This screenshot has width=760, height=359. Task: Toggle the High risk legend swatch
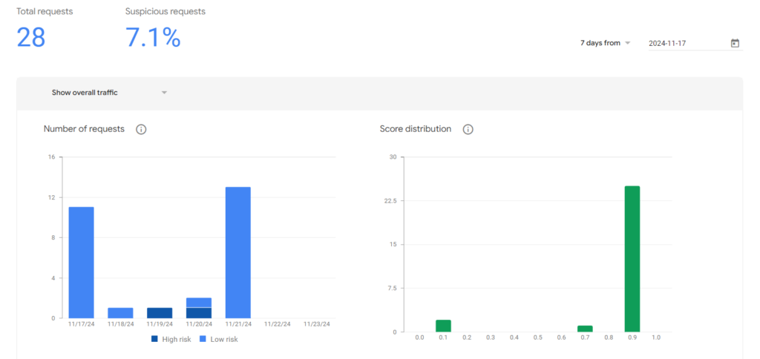(154, 339)
